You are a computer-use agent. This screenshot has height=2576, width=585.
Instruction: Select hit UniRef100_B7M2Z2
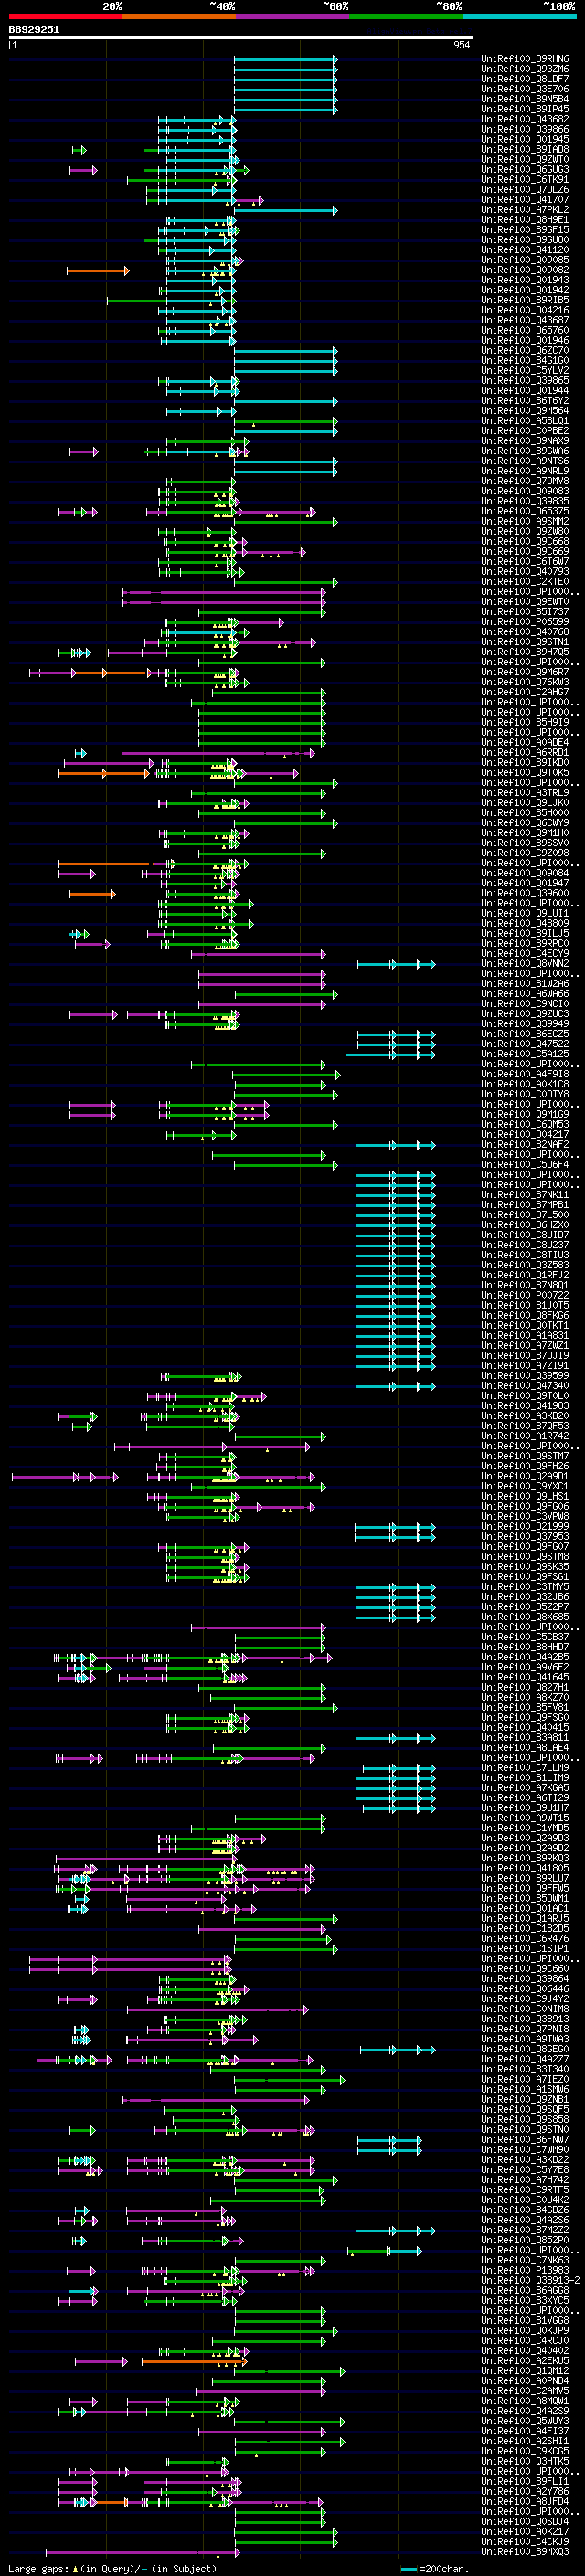pos(525,2230)
